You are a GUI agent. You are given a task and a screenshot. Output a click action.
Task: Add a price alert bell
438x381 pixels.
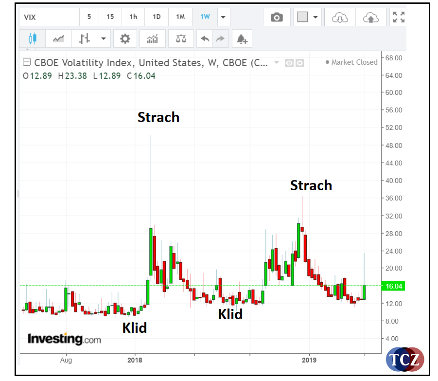coord(242,38)
